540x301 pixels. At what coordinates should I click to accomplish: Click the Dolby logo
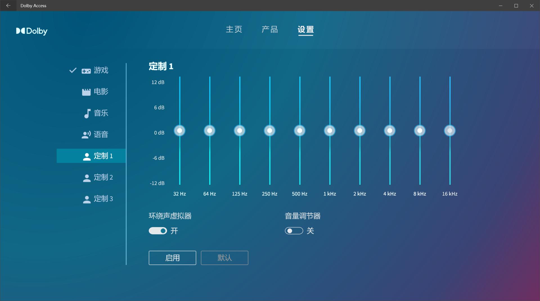[x=31, y=31]
